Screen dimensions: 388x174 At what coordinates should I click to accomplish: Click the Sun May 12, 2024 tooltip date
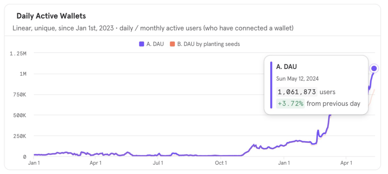pos(297,79)
